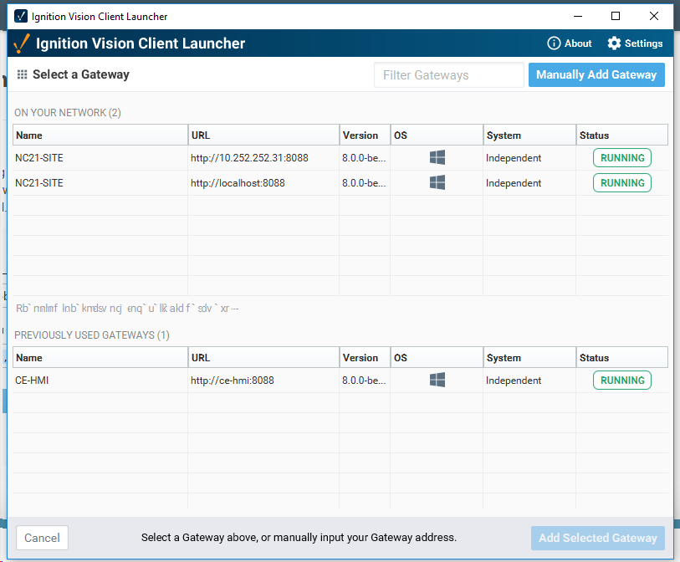The width and height of the screenshot is (680, 562).
Task: Click version 8.0.0-be... in CE-HMI row
Action: tap(363, 381)
